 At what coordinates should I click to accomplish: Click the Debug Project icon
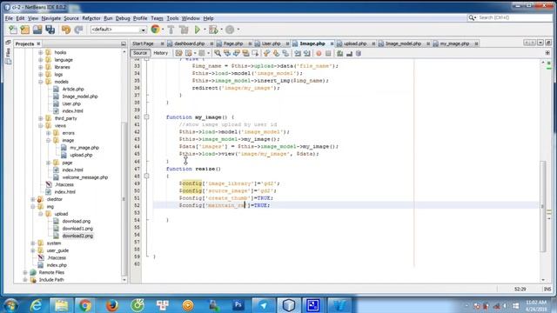[213, 30]
